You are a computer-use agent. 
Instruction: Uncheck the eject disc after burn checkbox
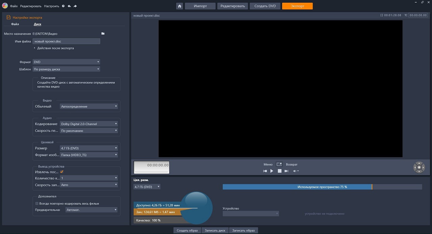[x=62, y=172]
